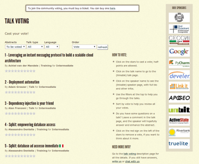Click the 'chat with us' link
The height and width of the screenshot is (164, 199).
pyautogui.click(x=132, y=161)
